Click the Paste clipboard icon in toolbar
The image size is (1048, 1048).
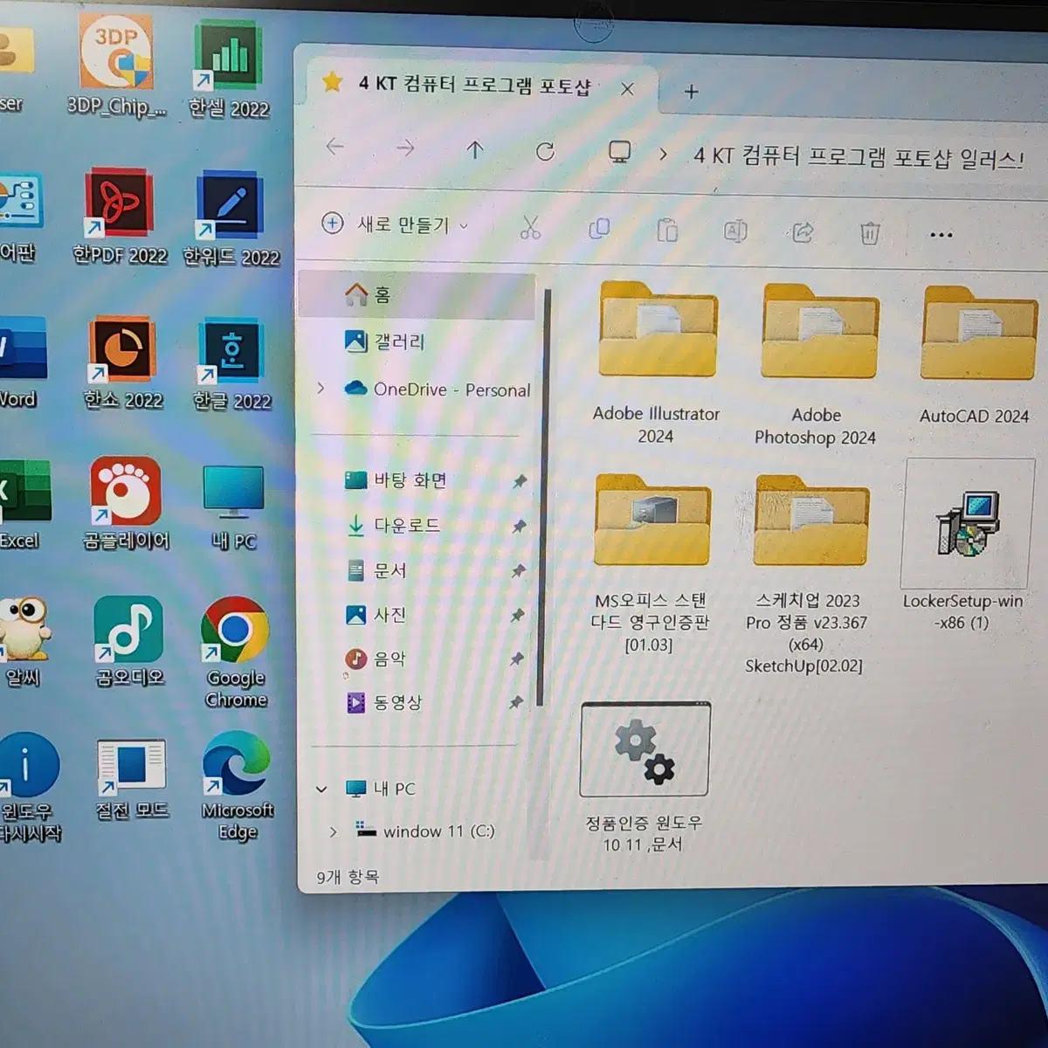[x=667, y=230]
